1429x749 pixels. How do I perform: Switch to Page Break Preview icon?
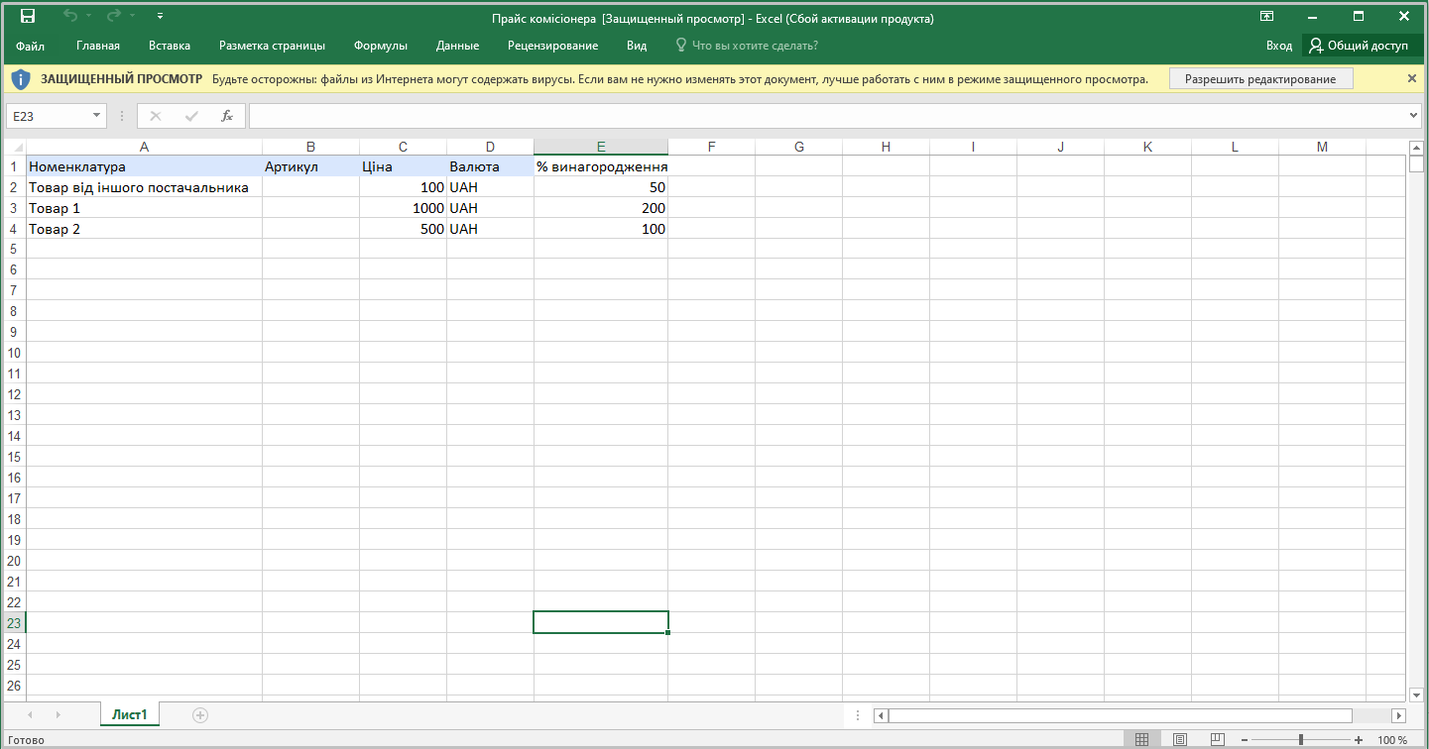[x=1216, y=740]
